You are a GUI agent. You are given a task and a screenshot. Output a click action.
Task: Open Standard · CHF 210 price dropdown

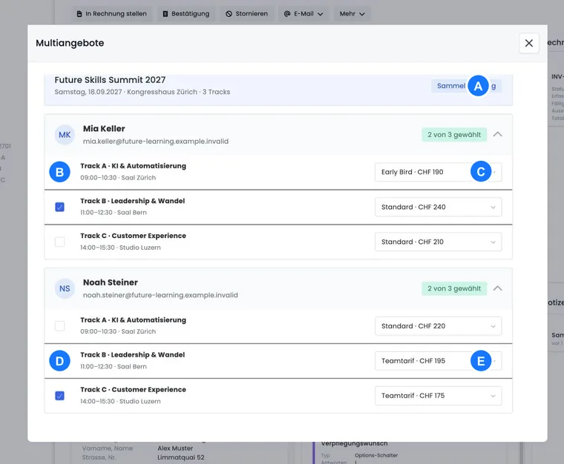click(438, 242)
